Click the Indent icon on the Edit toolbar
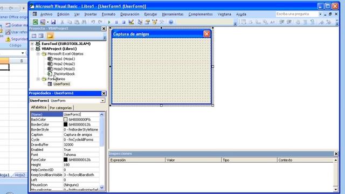345x194 pixels. [x=281, y=22]
